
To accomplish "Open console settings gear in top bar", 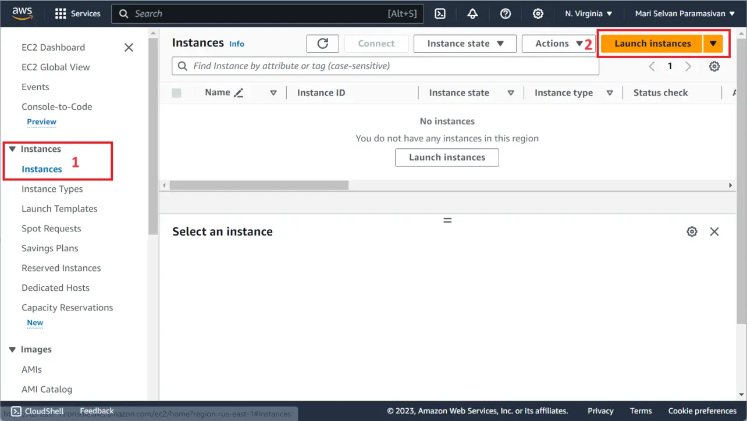I will pos(538,13).
